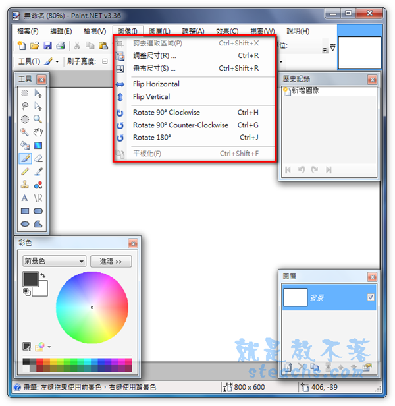Close the History floating window
The image size is (395, 406).
pos(372,80)
